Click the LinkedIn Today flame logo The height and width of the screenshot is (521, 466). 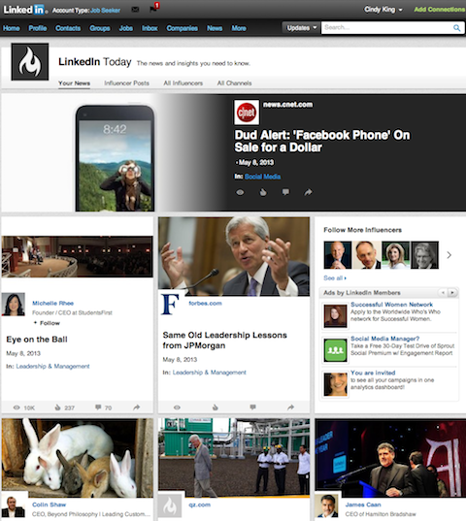coord(30,62)
